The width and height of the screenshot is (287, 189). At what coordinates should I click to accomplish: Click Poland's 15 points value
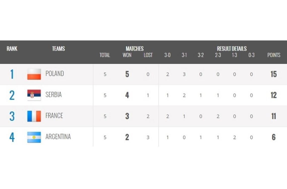click(x=273, y=74)
